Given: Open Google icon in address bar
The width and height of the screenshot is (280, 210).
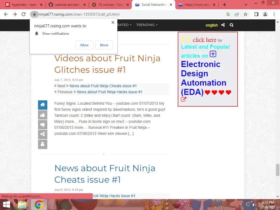Looking at the screenshot, I should 228,14.
